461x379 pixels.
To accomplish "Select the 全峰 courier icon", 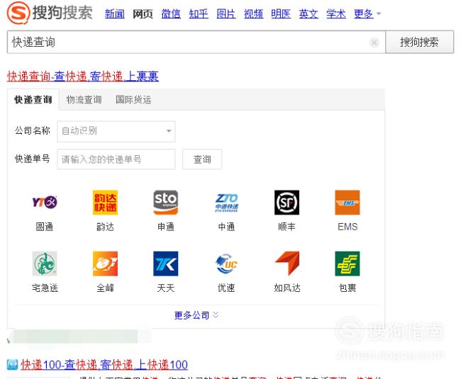I will [x=105, y=264].
